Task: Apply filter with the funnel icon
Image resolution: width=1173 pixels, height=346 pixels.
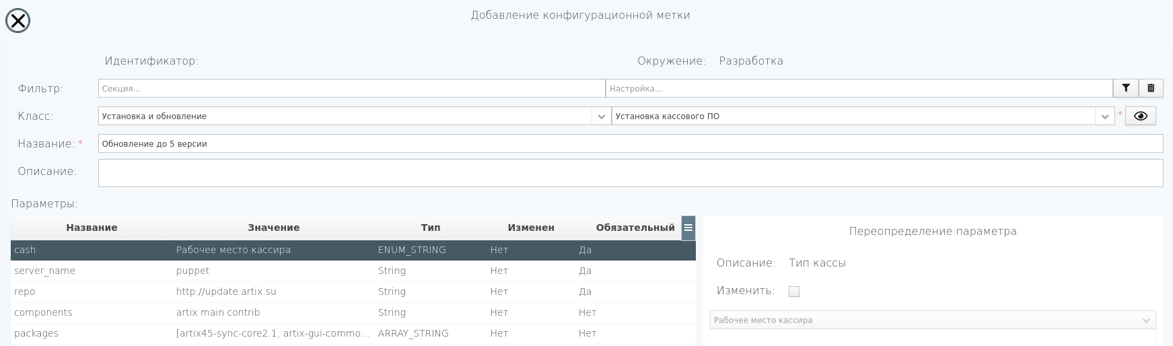Action: 1125,88
